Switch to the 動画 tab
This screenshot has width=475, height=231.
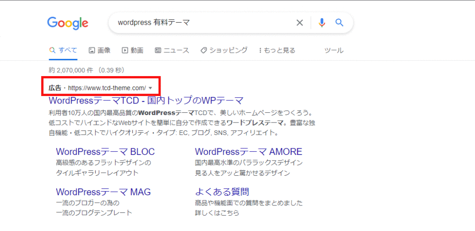coord(132,50)
